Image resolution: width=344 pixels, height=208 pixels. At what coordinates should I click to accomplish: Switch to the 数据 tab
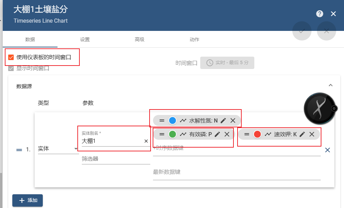[30, 39]
